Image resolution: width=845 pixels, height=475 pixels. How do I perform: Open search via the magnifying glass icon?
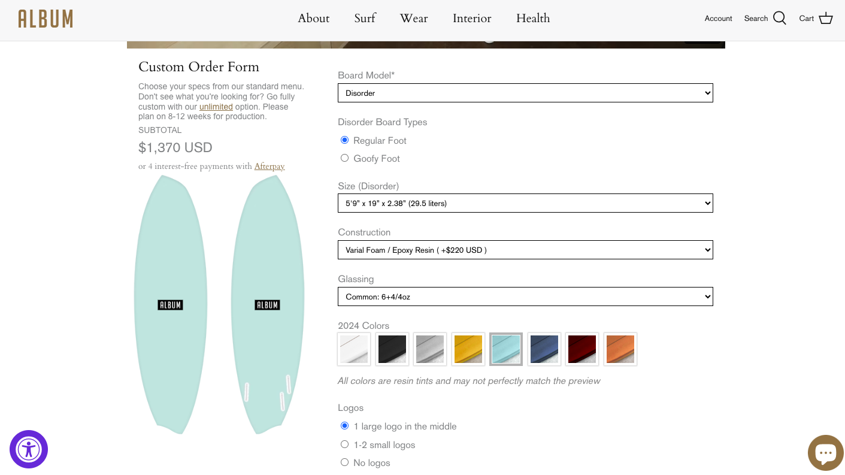[779, 19]
